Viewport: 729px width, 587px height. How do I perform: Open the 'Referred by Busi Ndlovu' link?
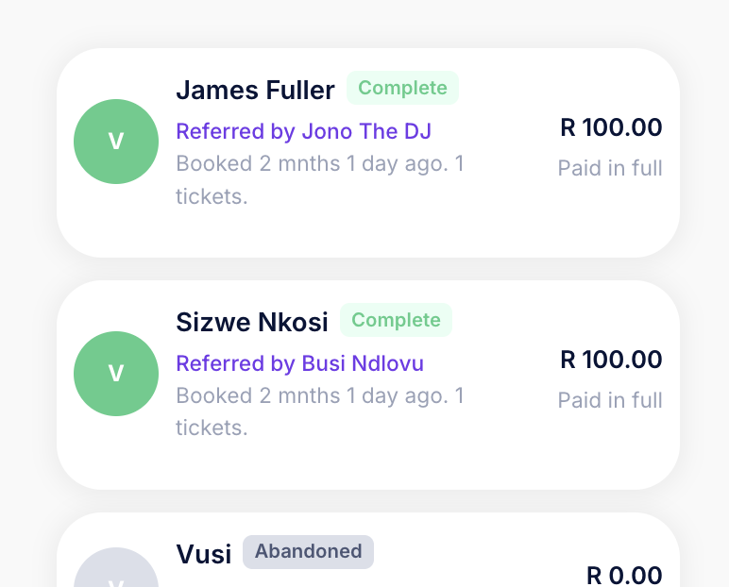299,363
